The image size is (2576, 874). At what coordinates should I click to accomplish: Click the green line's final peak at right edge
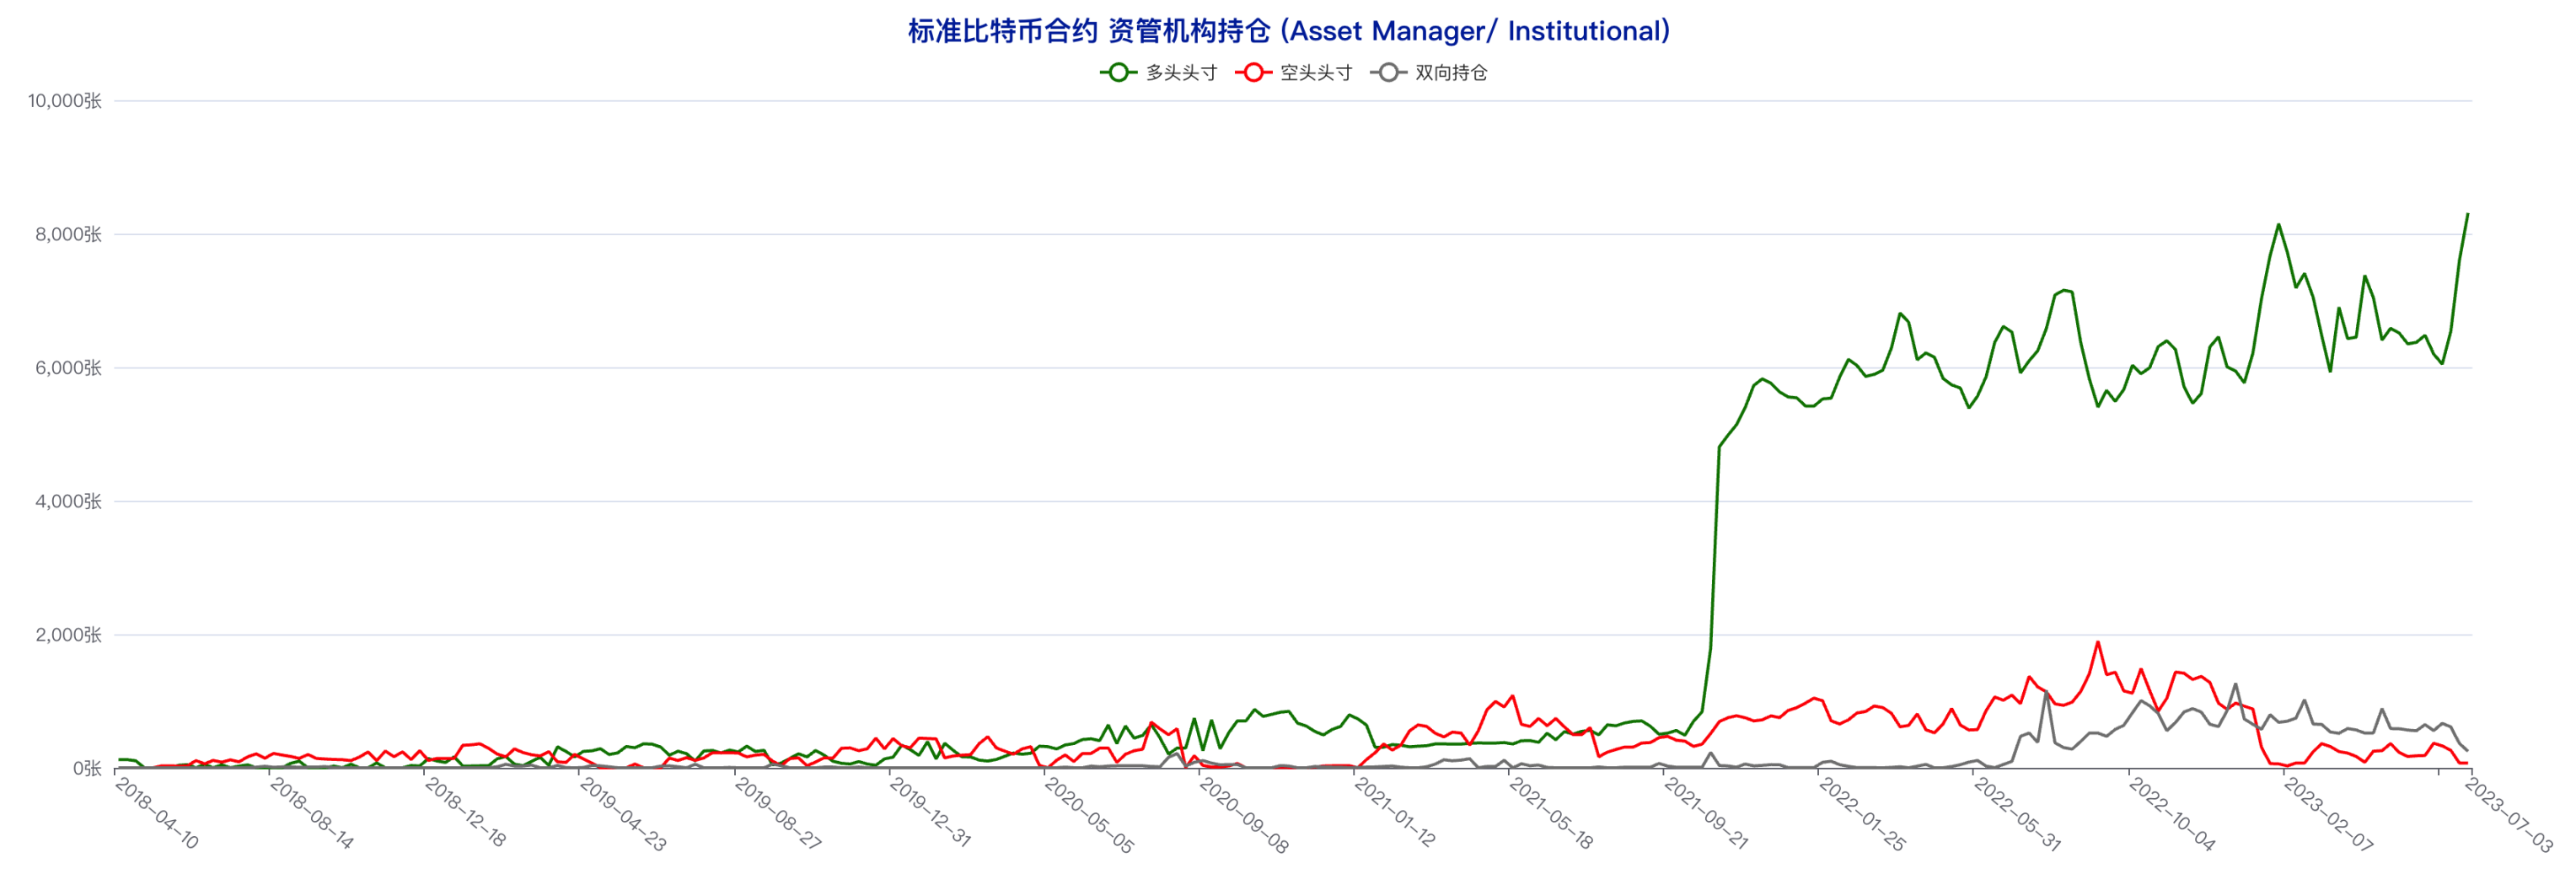click(x=2467, y=214)
